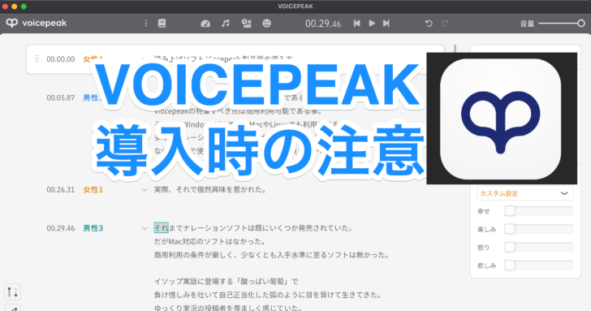Skip to the next block

[x=386, y=24]
